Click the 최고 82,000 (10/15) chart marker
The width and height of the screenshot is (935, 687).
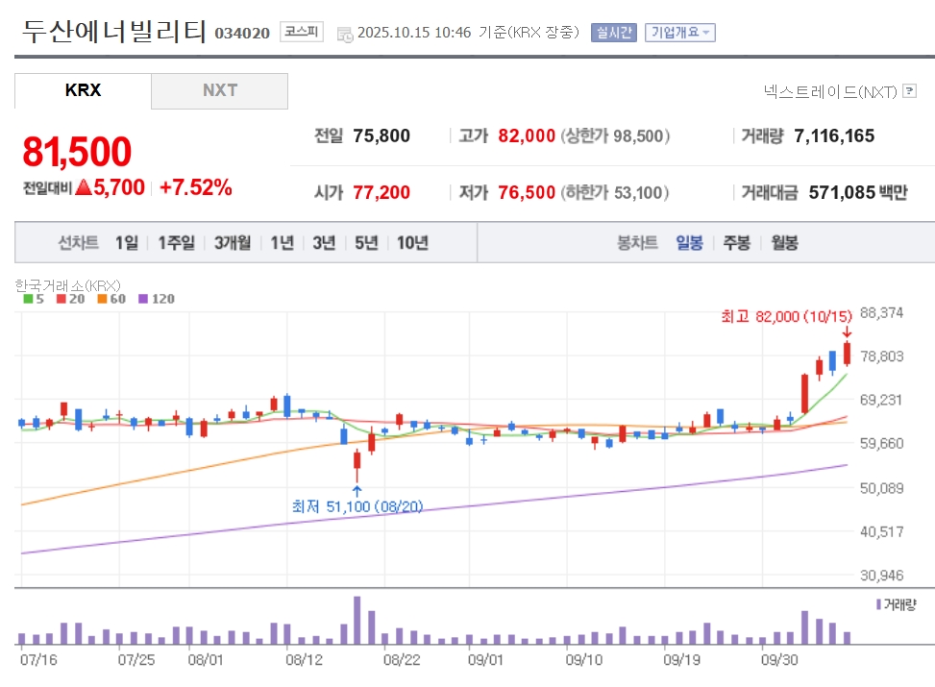point(786,316)
